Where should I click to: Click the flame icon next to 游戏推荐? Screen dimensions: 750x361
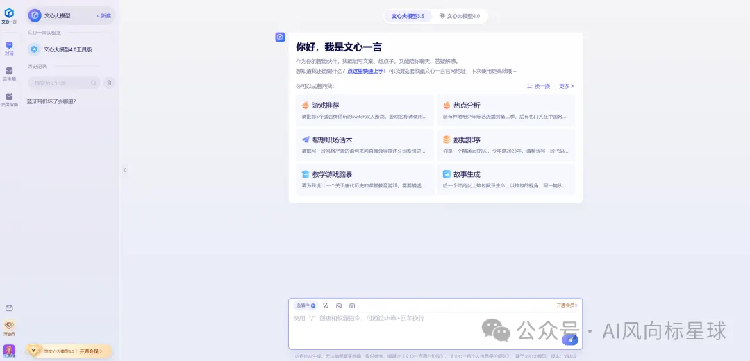[306, 106]
